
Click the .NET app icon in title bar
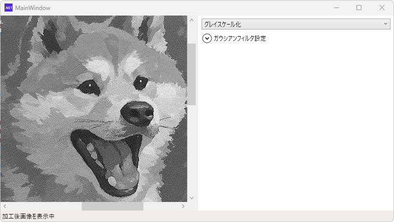(x=8, y=8)
